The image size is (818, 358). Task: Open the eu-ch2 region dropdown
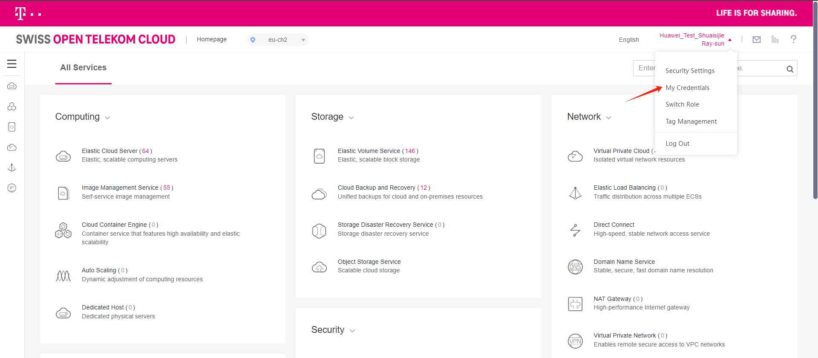(x=278, y=40)
